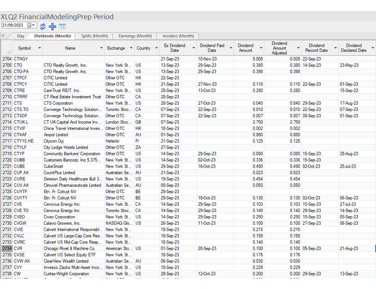Open the Country column filter dropdown

pyautogui.click(x=156, y=48)
